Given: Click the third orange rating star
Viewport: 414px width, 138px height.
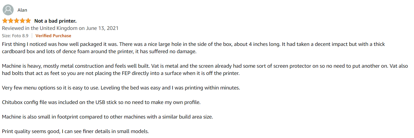Looking at the screenshot, I should coord(16,21).
